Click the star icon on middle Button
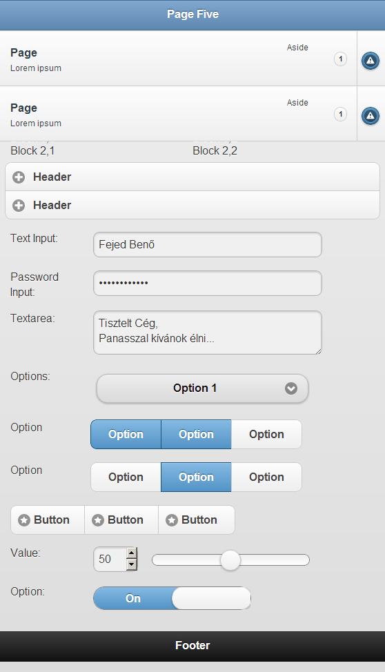Viewport: 385px width, 672px height. (98, 520)
